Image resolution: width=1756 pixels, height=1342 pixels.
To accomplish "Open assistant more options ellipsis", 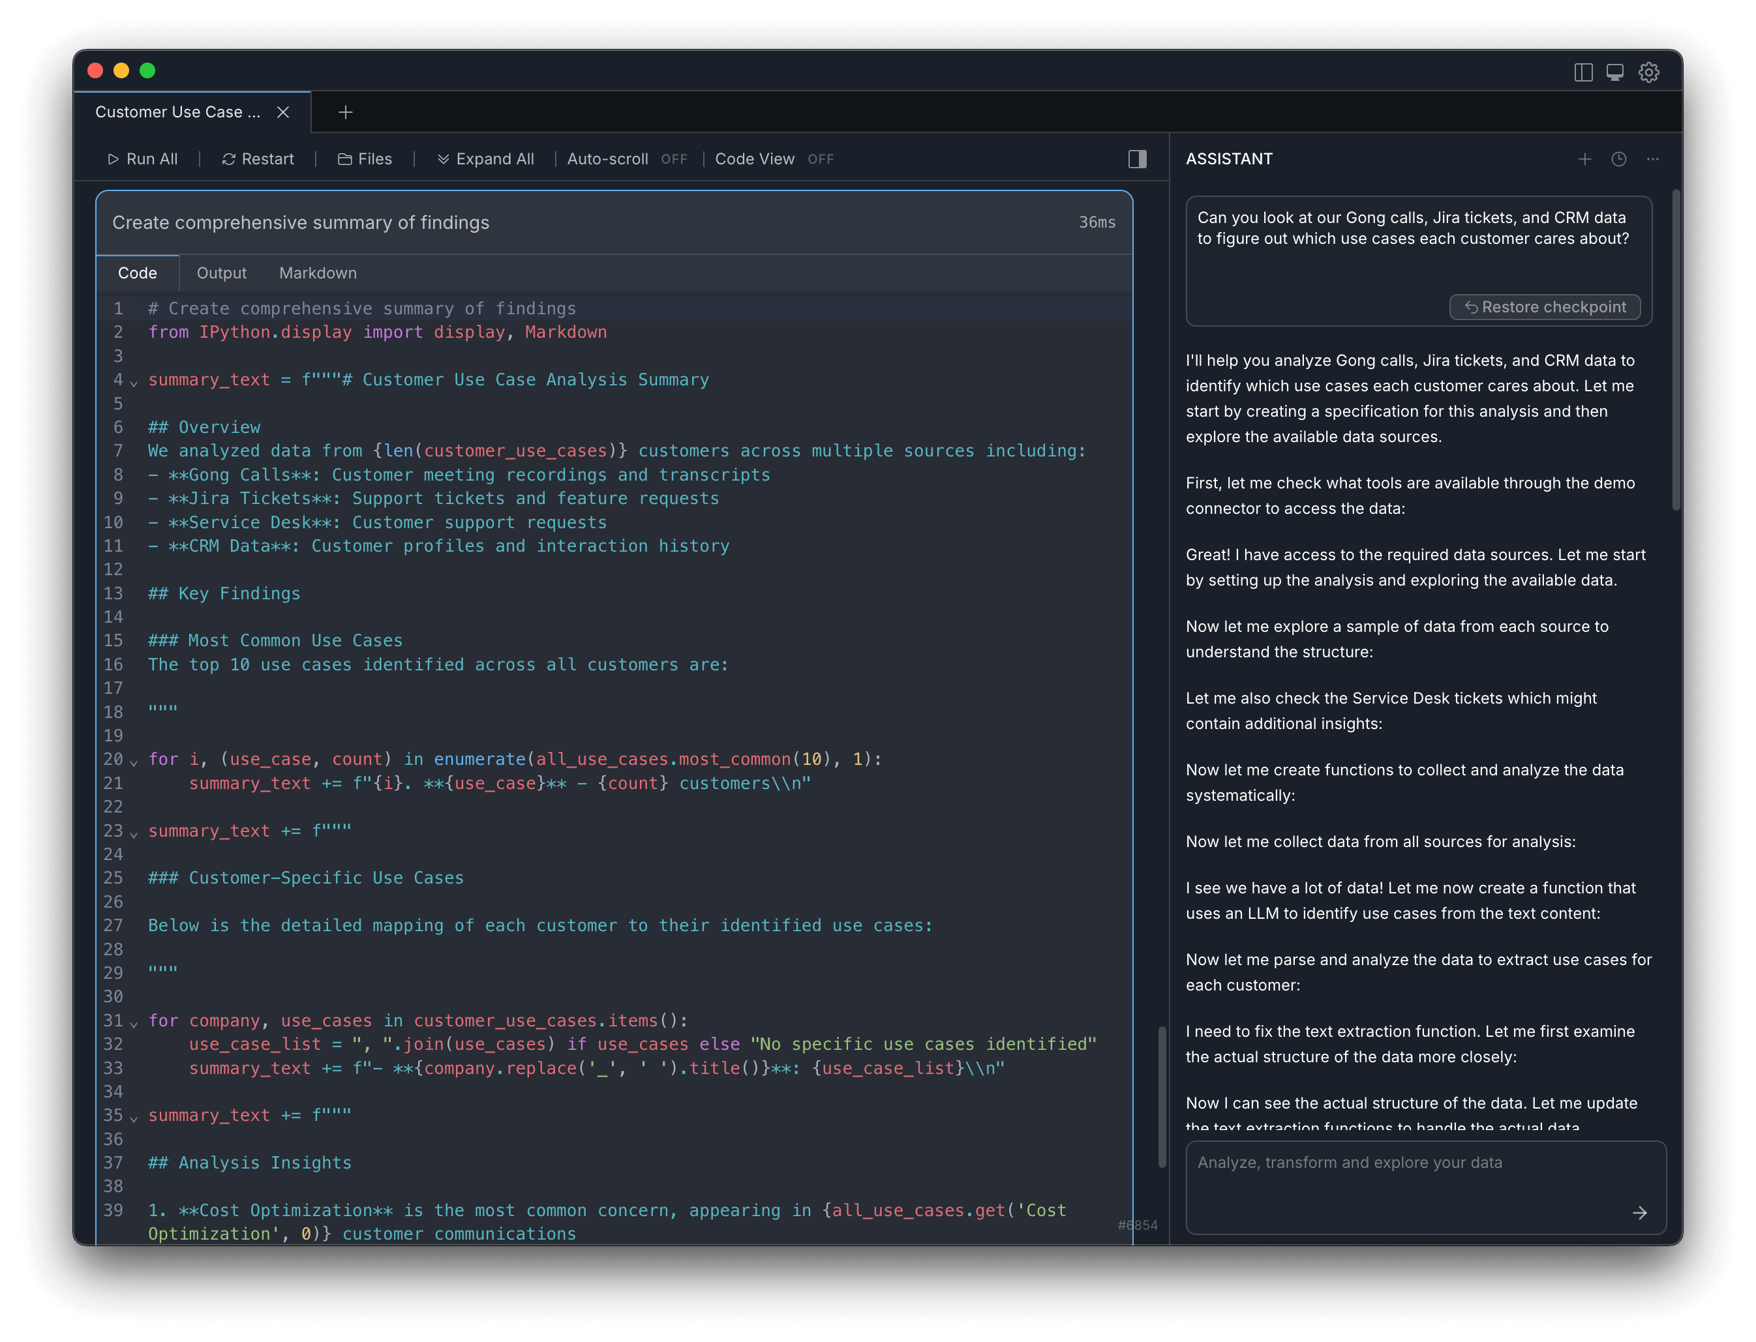I will [x=1652, y=159].
